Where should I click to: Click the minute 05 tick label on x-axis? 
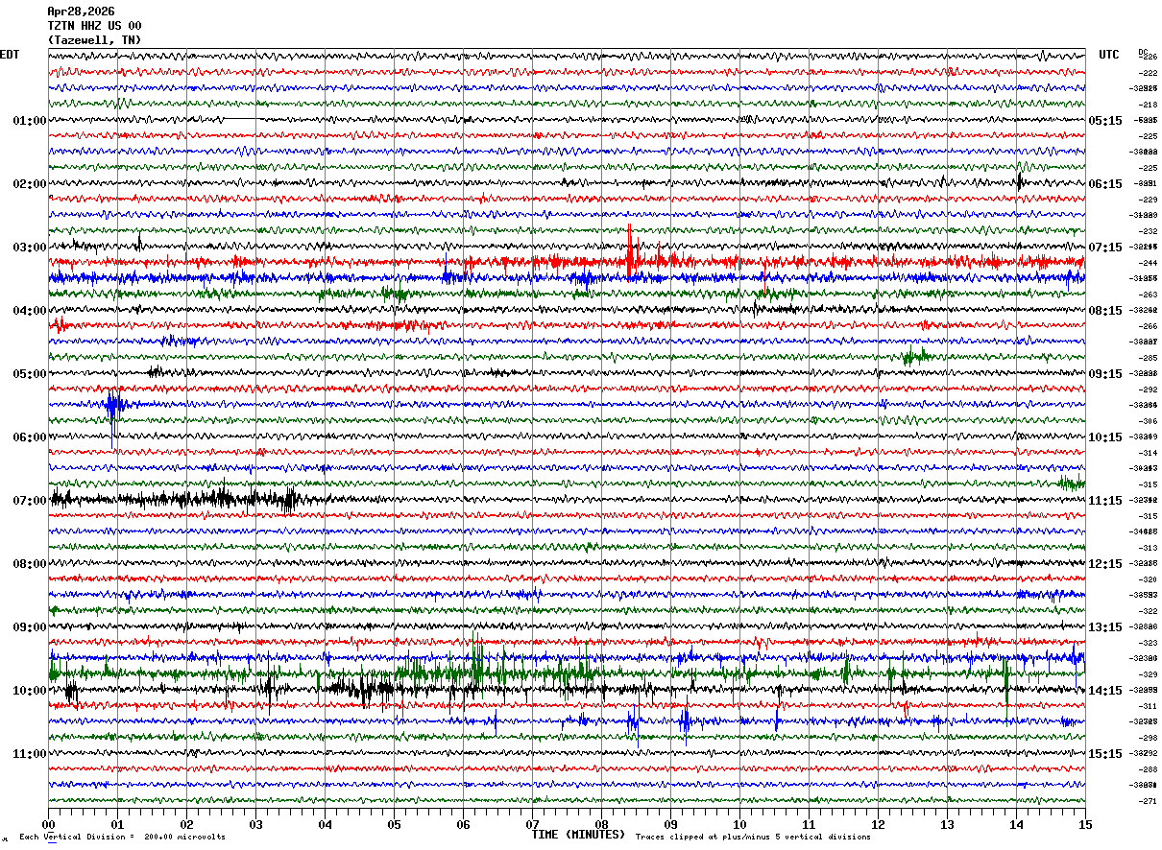click(394, 824)
